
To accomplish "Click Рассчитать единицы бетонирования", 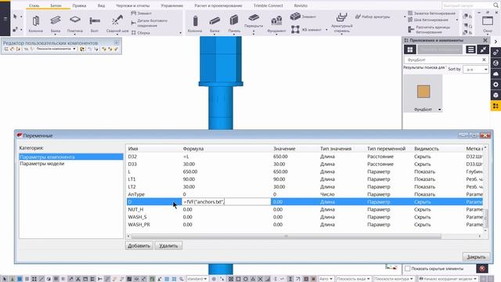I will click(429, 30).
